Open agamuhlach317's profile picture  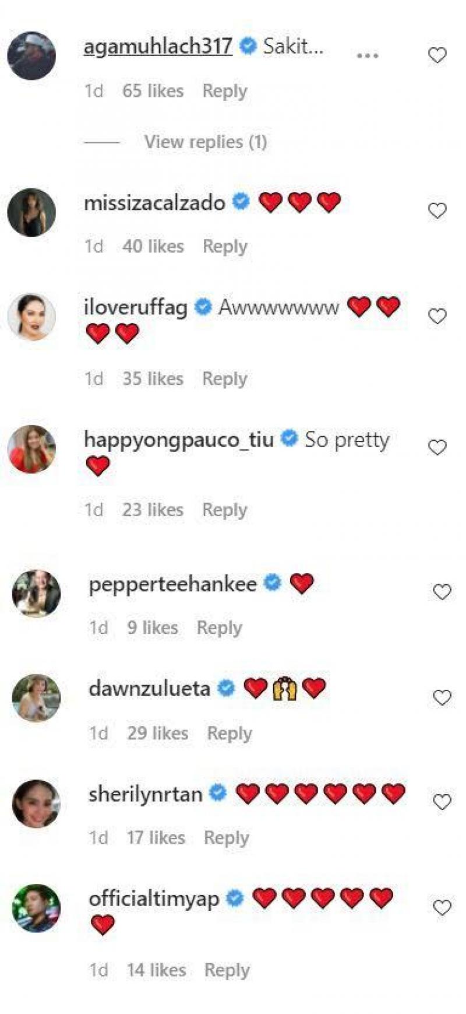(31, 55)
